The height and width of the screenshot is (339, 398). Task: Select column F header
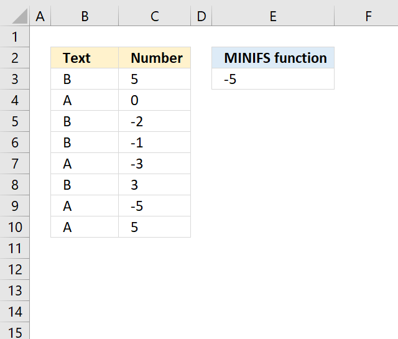(x=368, y=16)
